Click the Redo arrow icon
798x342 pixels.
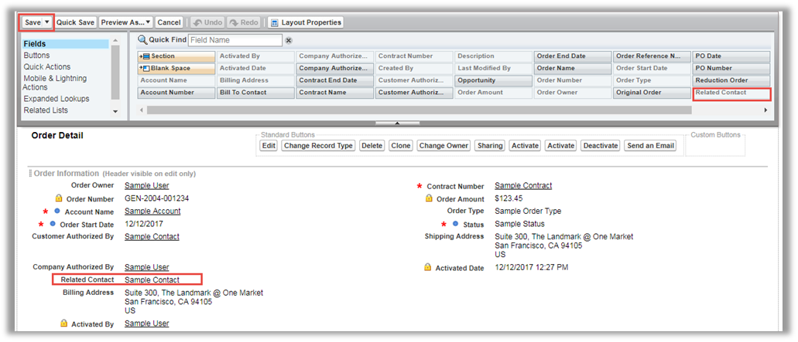[x=233, y=22]
